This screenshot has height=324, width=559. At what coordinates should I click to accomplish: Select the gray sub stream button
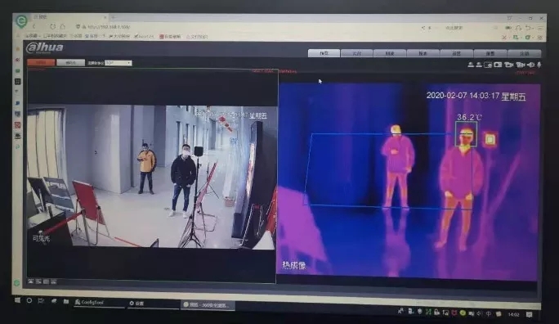click(x=70, y=62)
